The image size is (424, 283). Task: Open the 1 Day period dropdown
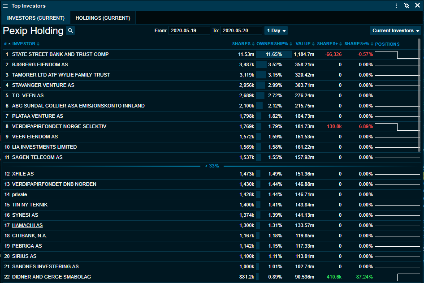tap(276, 30)
